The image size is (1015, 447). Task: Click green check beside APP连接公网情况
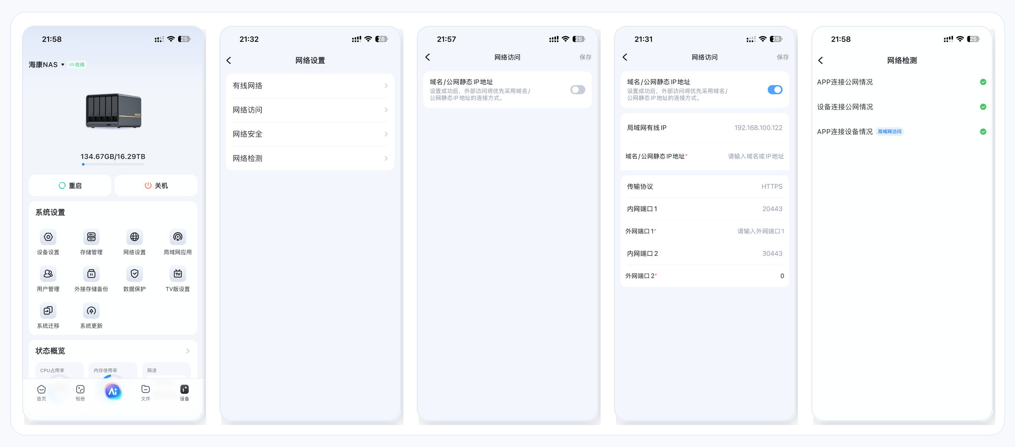(983, 82)
